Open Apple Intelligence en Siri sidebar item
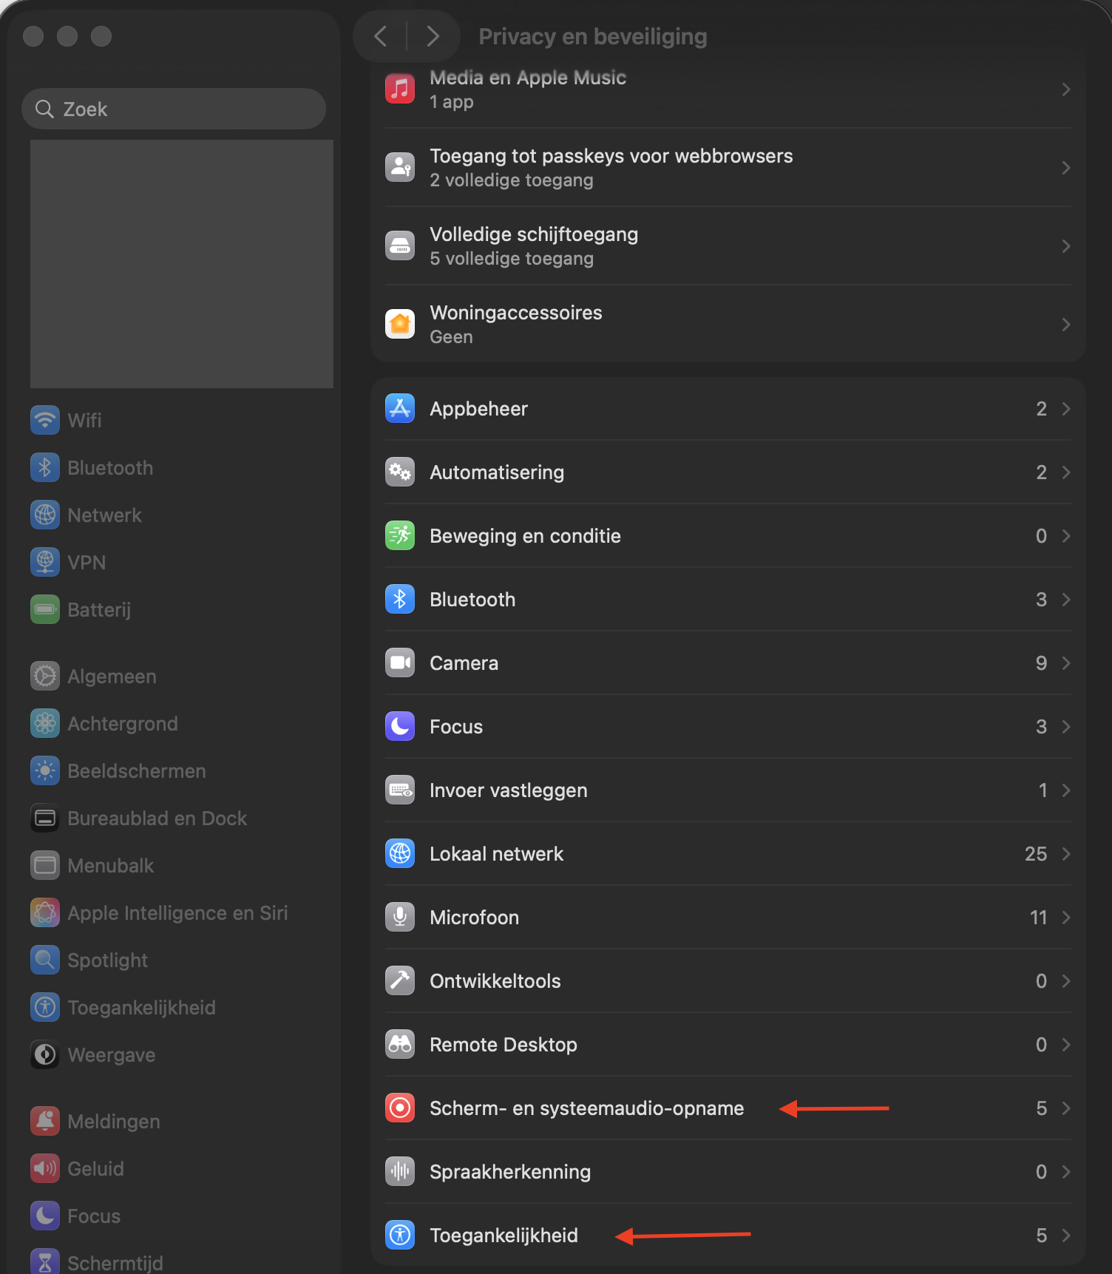Image resolution: width=1112 pixels, height=1274 pixels. pos(177,913)
